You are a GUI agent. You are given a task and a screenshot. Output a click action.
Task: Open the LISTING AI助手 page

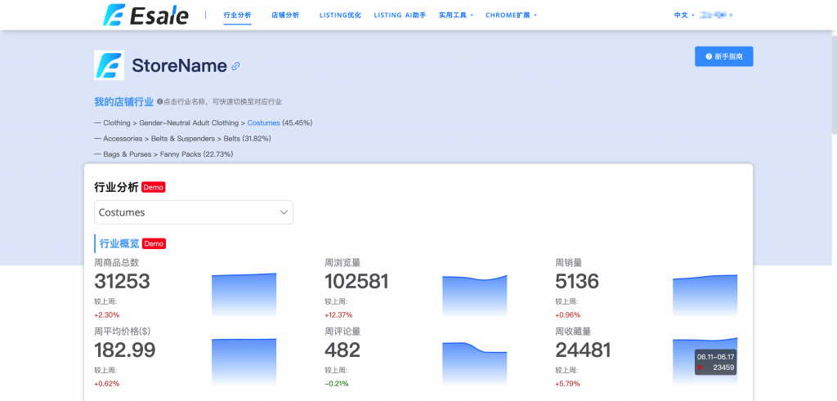tap(399, 15)
